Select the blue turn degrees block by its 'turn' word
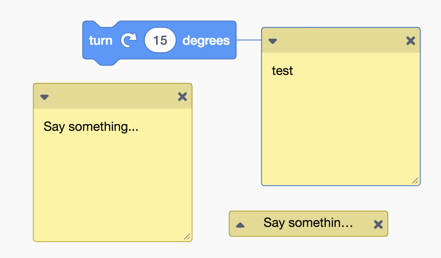This screenshot has height=258, width=441. click(101, 40)
